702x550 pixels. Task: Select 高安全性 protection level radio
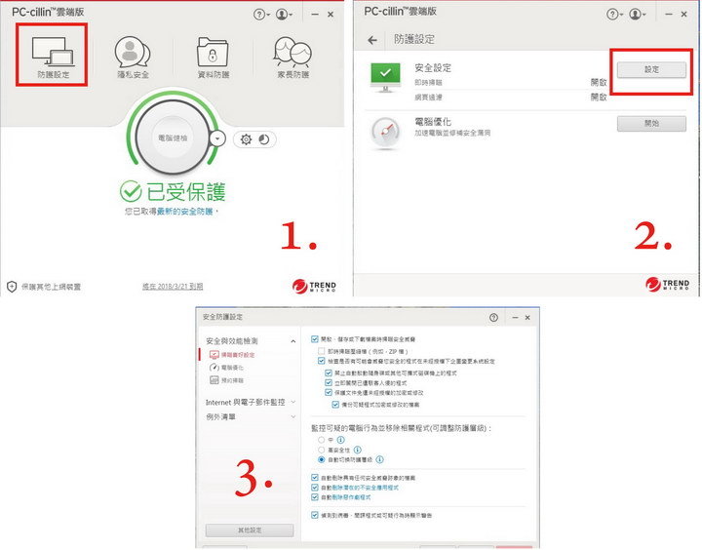[x=321, y=450]
